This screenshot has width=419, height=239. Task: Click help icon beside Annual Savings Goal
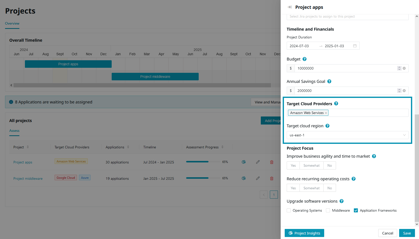(x=329, y=82)
